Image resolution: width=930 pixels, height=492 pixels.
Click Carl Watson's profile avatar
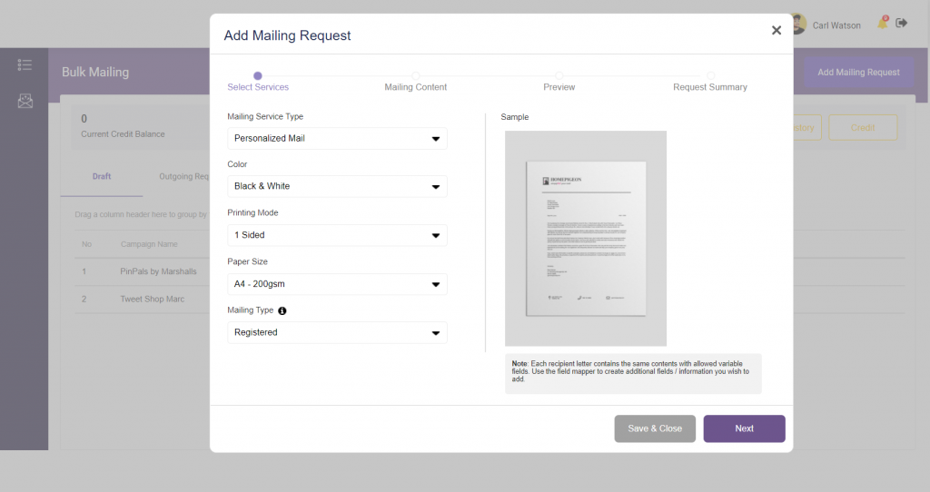coord(797,25)
